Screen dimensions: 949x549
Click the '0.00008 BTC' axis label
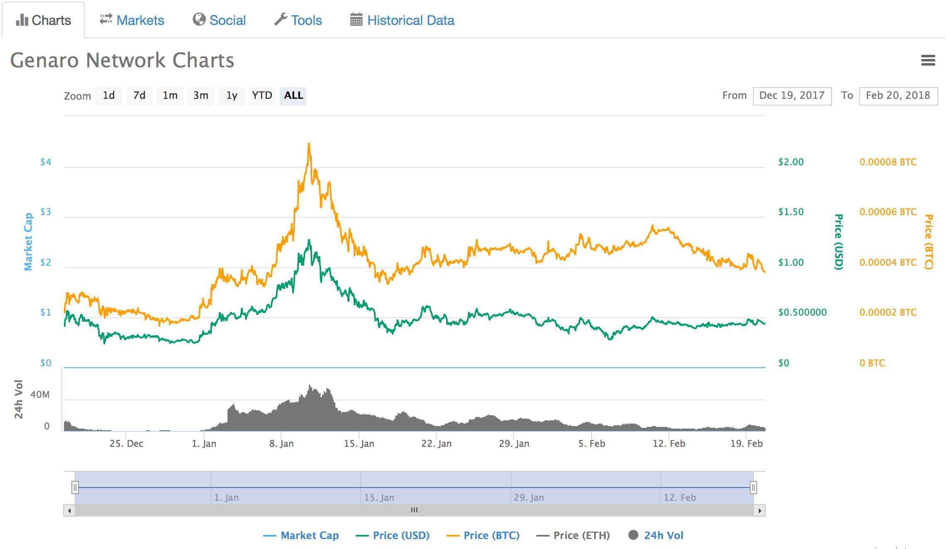coord(888,162)
